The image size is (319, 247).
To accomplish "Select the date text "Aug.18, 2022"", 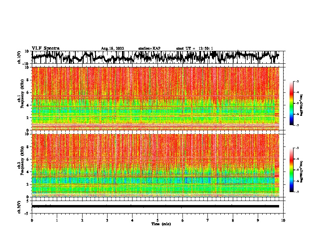I will click(x=112, y=48).
